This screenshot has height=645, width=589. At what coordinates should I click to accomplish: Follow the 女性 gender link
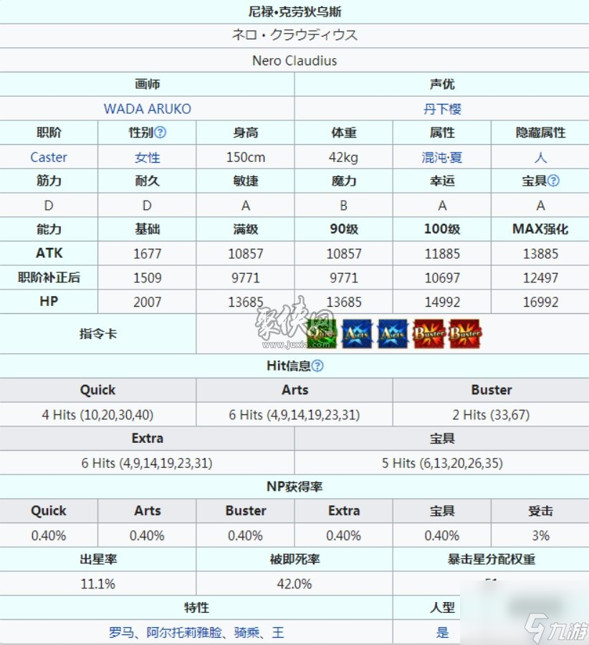point(148,157)
